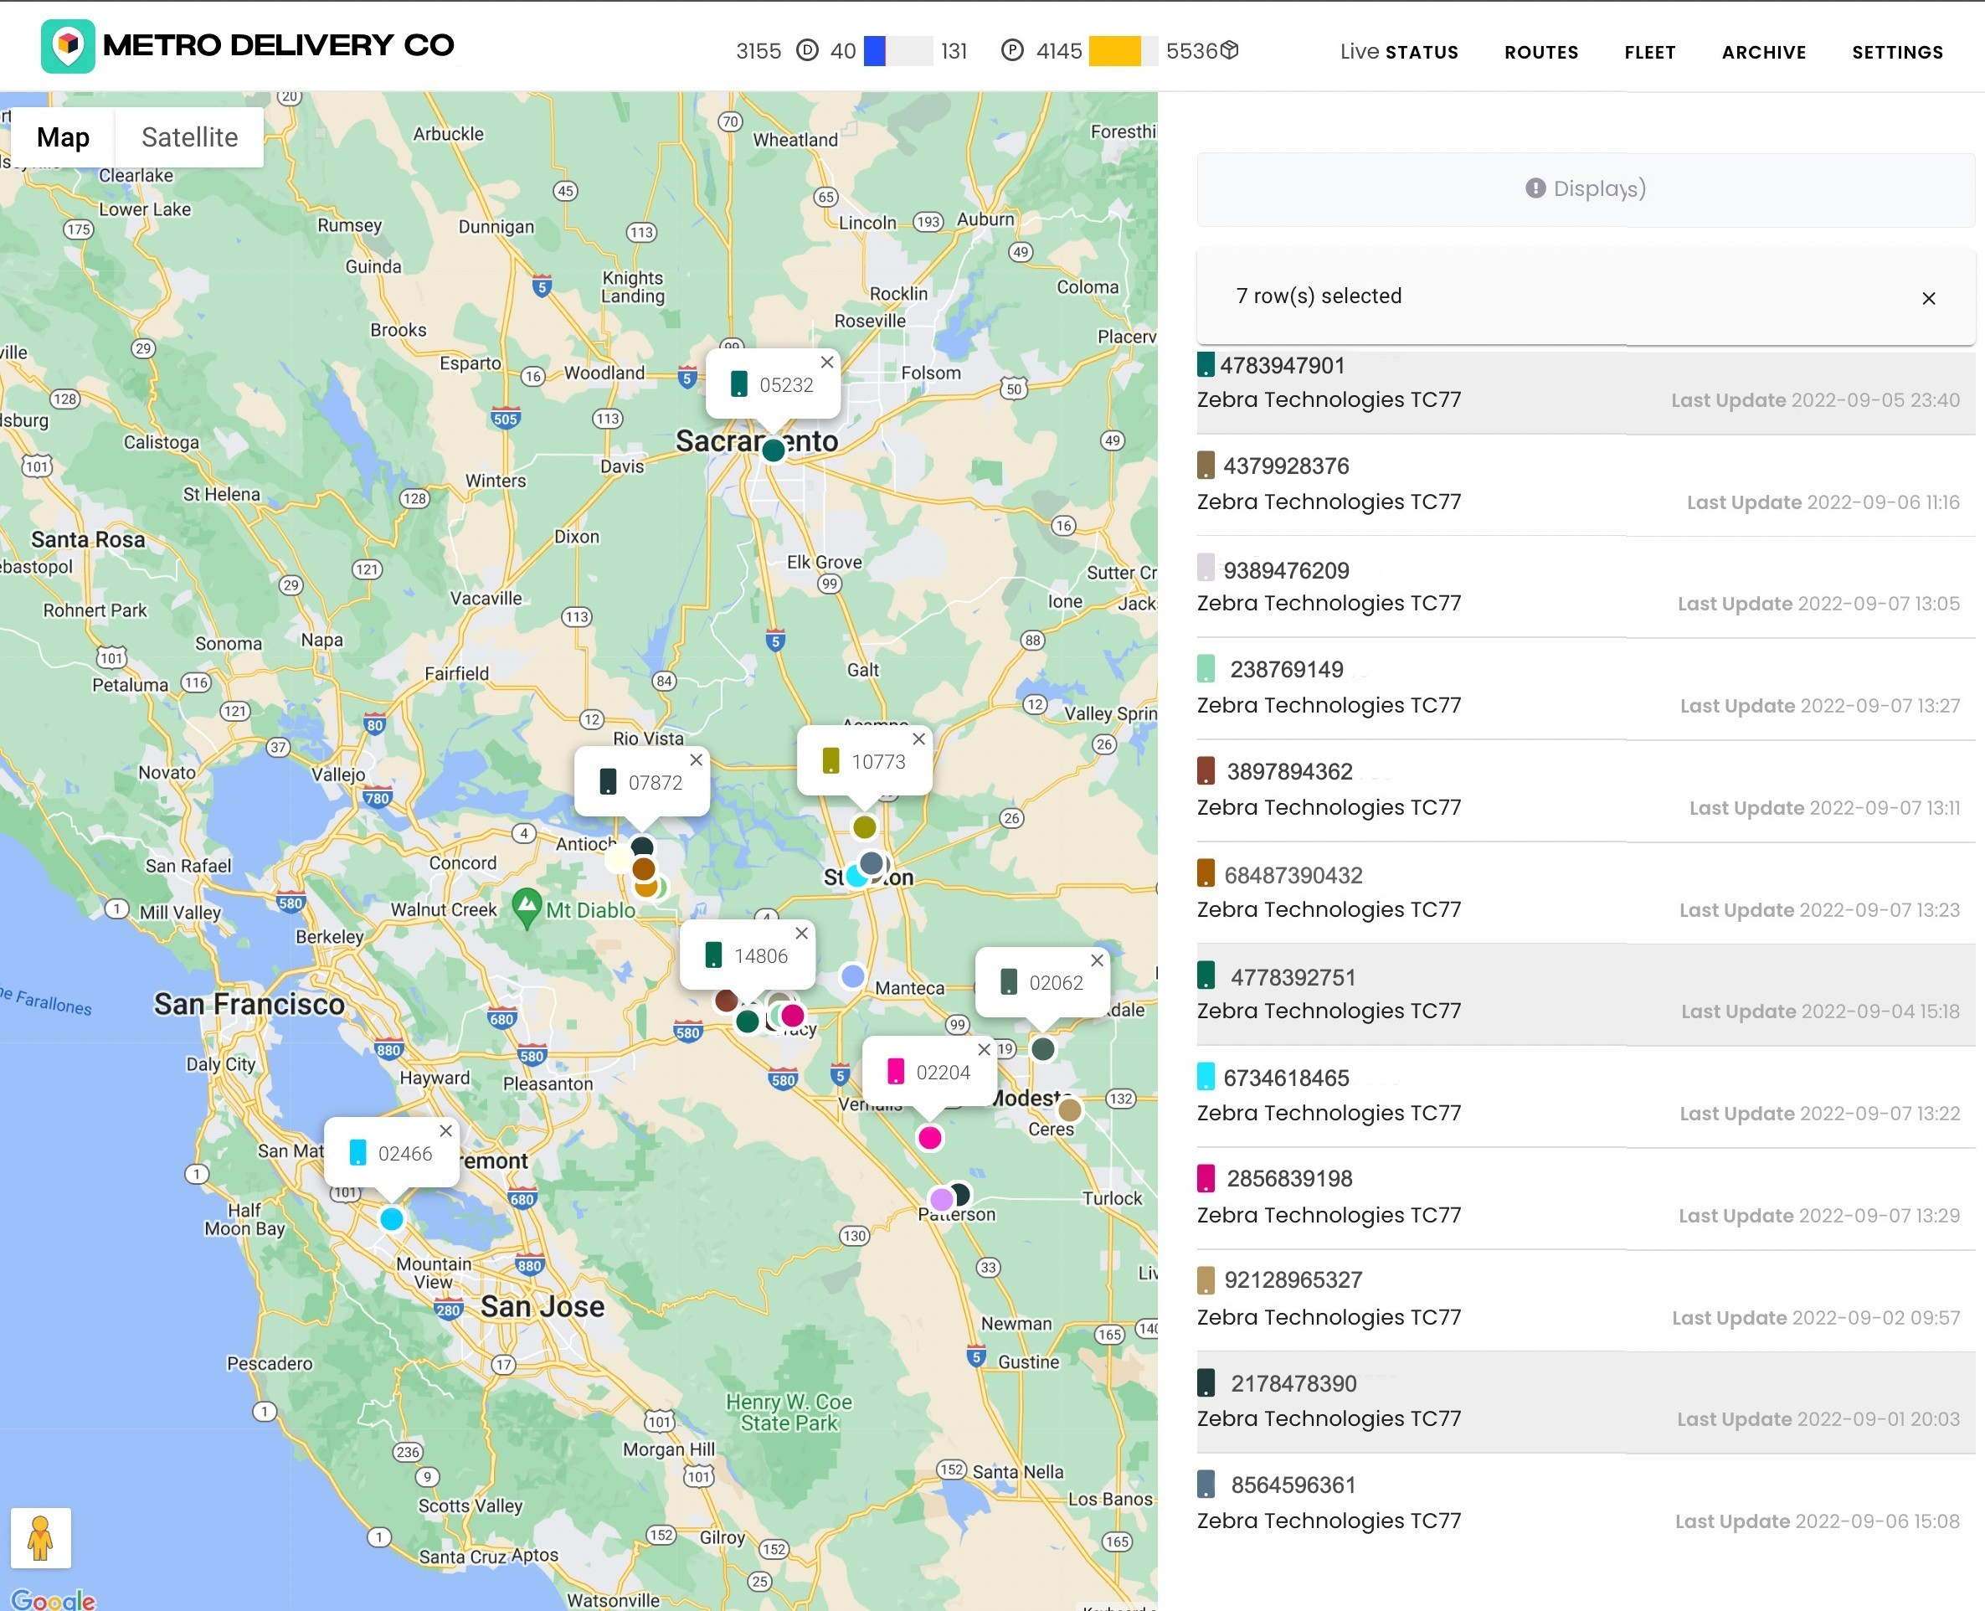Switch map to Satellite view
Viewport: 1985px width, 1611px height.
point(189,137)
